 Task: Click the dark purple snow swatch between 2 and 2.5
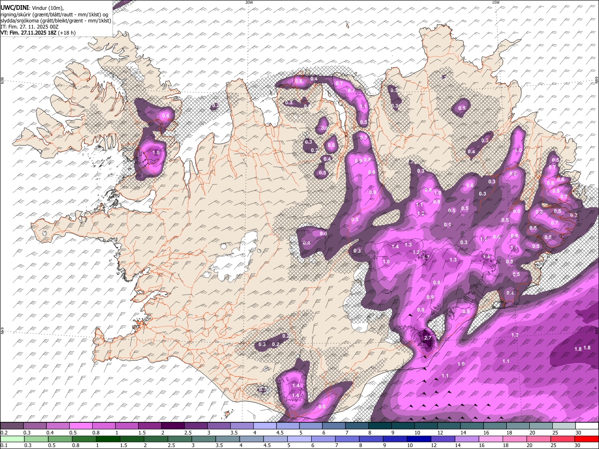pos(173,426)
